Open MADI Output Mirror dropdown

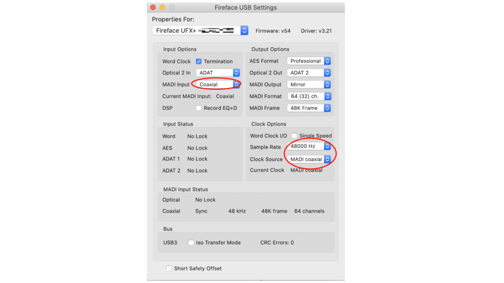[x=309, y=85]
